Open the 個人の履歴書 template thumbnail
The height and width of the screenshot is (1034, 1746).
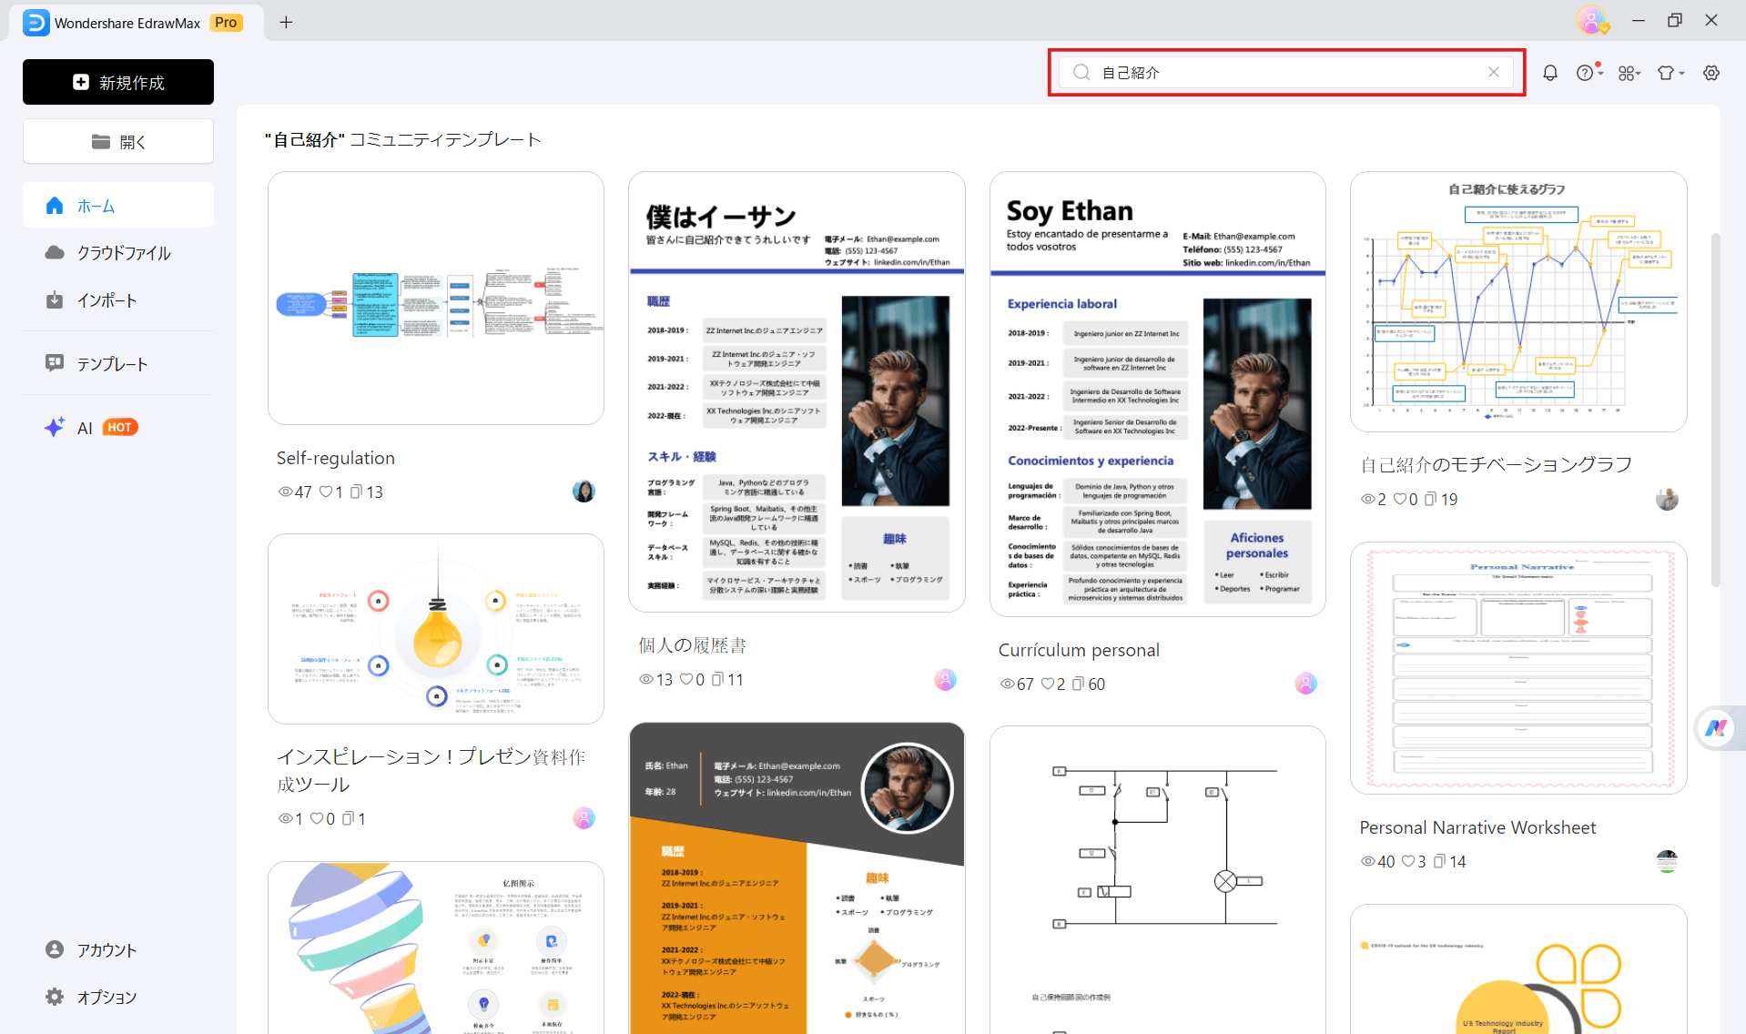797,391
